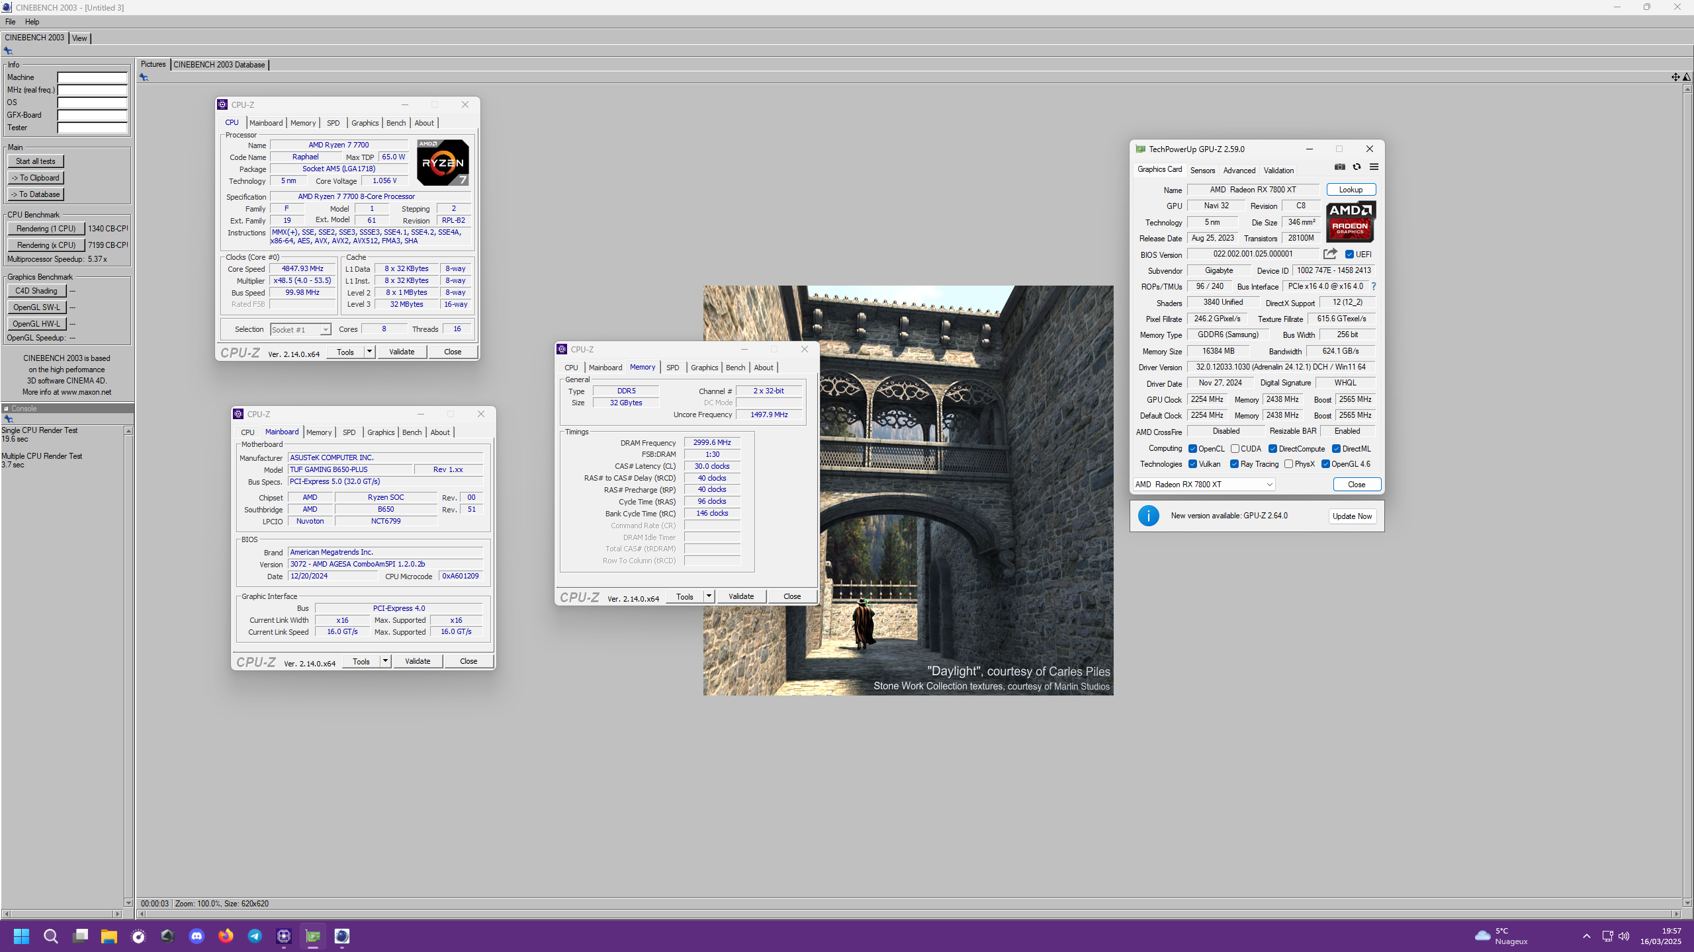Click the move arrows icon in picture viewer
The width and height of the screenshot is (1694, 952).
pos(1675,77)
